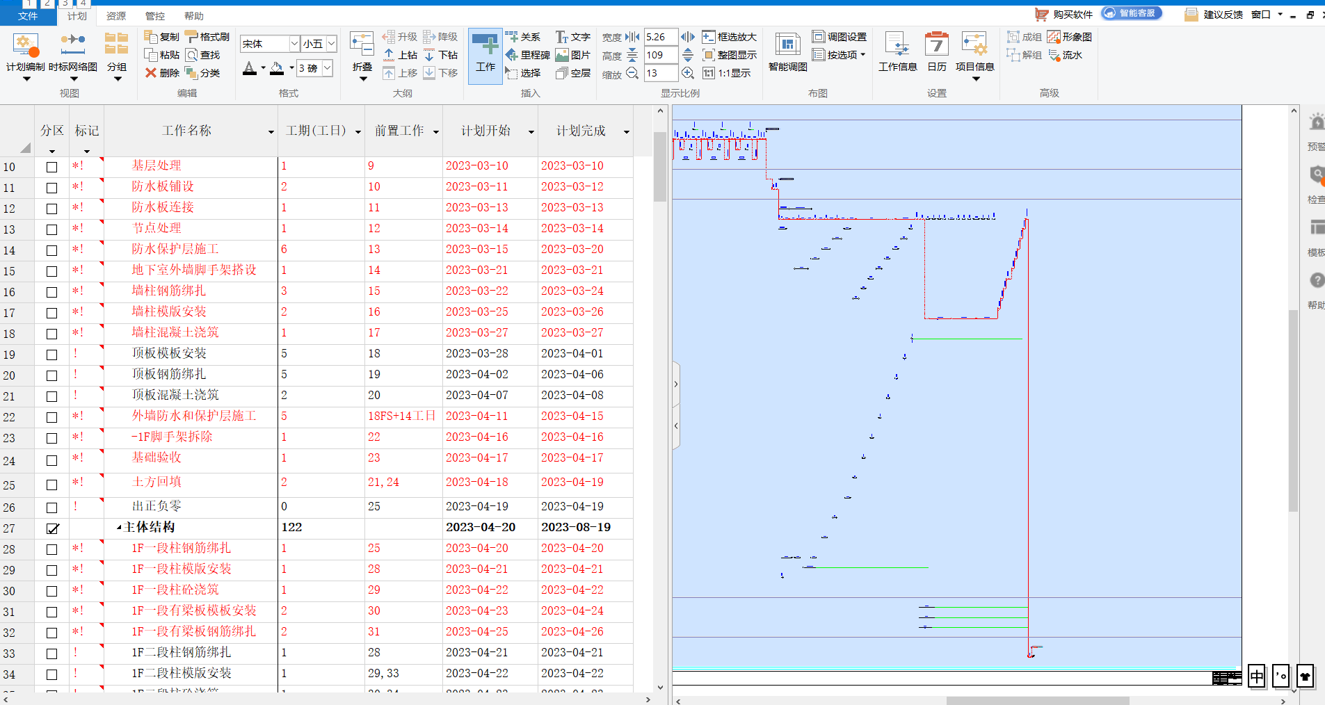
Task: Switch to the 资源 ribbon tab
Action: tap(116, 16)
